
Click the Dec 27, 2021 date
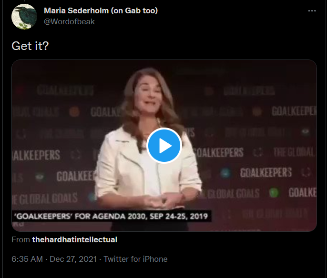74,259
